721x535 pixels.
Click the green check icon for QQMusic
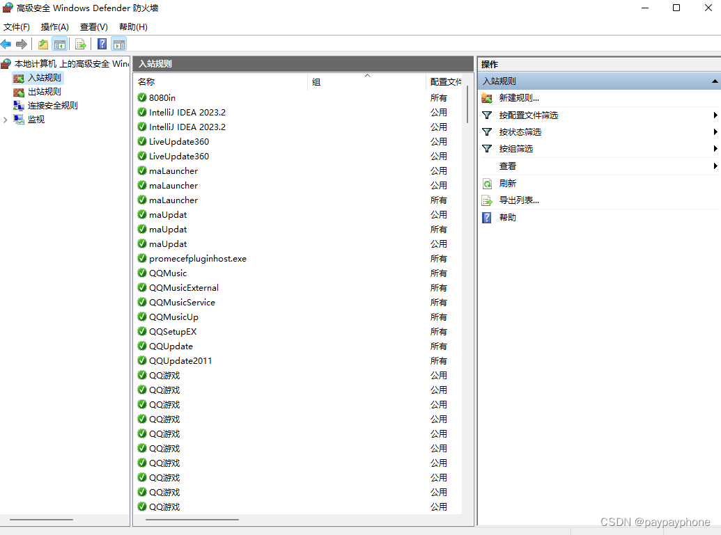pos(142,273)
